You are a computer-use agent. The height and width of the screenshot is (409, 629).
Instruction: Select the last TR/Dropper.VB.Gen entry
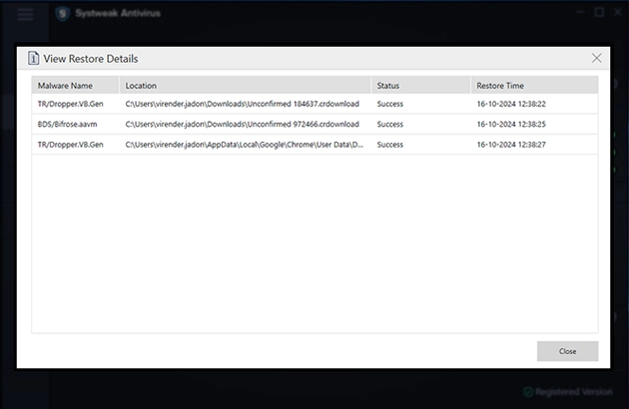click(x=71, y=145)
